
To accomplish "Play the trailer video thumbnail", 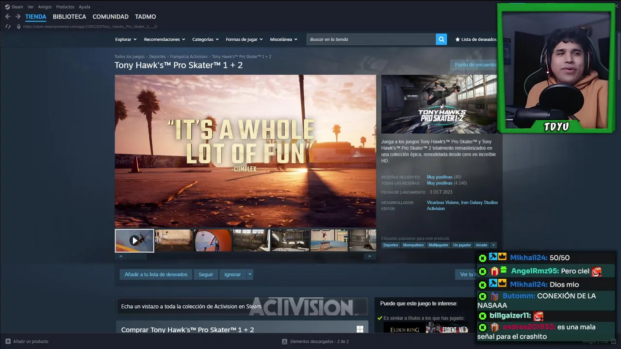I will coord(134,240).
